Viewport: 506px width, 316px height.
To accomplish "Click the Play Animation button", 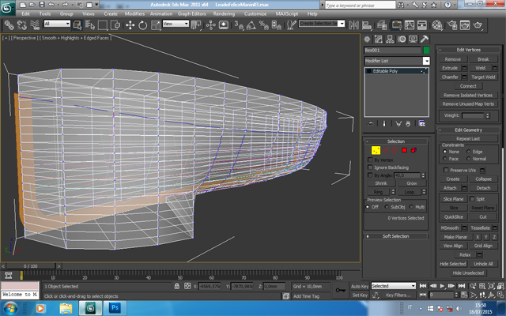I will [443, 286].
